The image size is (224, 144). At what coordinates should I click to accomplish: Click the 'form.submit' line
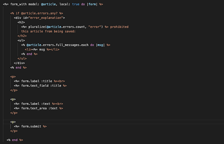pos(31,127)
